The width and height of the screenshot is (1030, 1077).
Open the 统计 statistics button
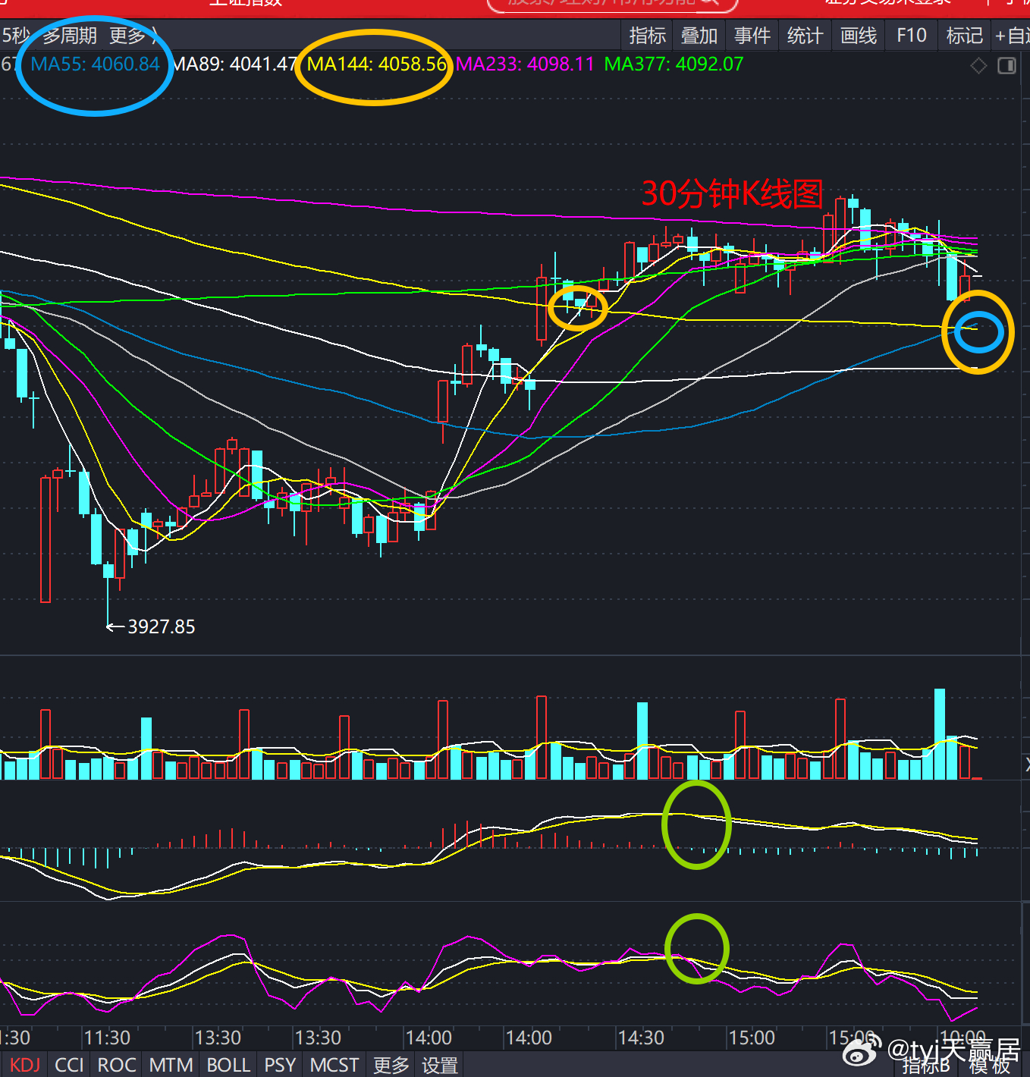click(805, 36)
